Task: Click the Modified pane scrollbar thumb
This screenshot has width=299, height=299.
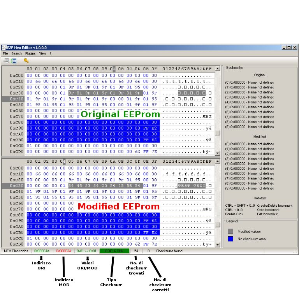Action: click(218, 225)
